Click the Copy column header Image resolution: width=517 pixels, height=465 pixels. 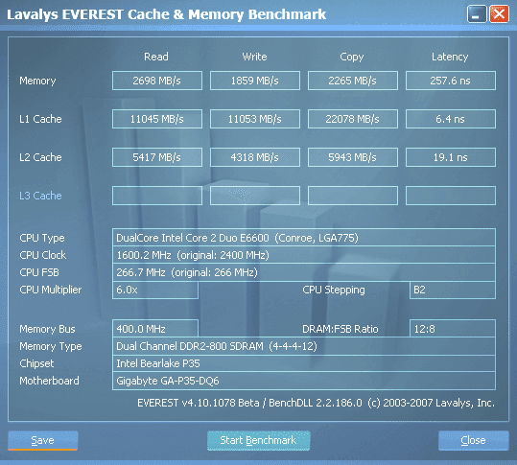[352, 57]
